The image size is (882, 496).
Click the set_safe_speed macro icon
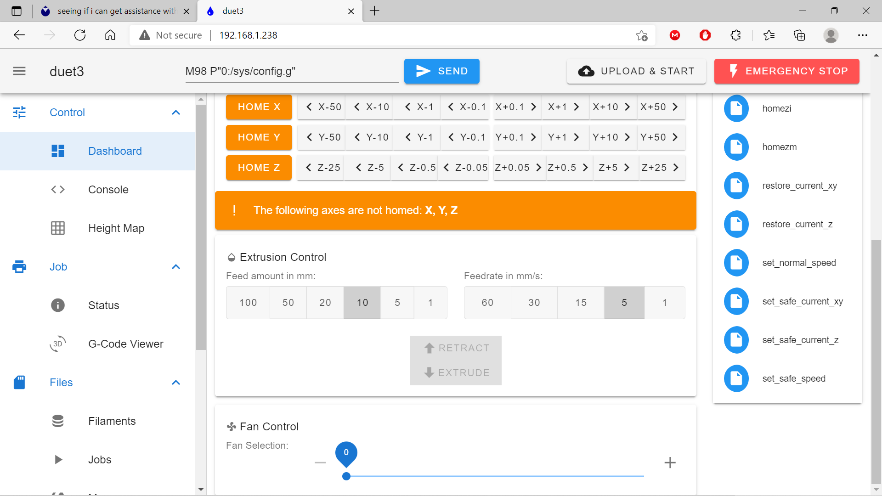736,378
